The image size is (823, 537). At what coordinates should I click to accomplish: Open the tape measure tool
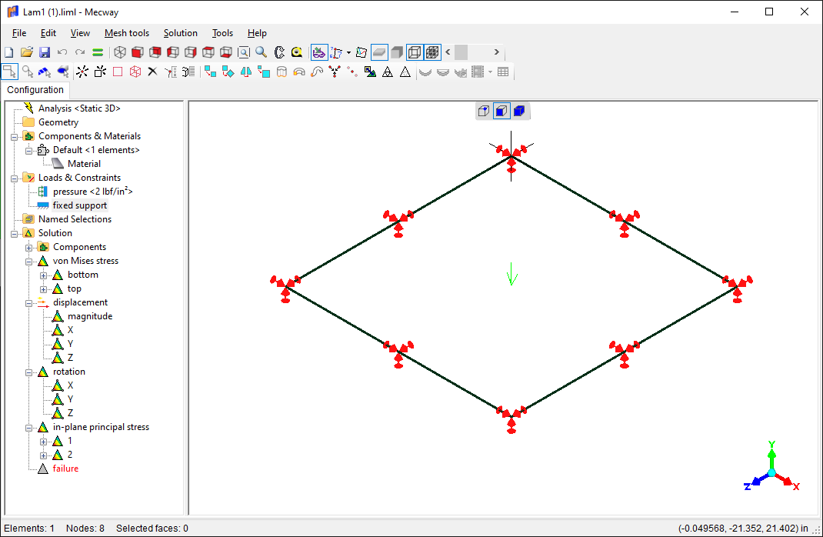297,52
